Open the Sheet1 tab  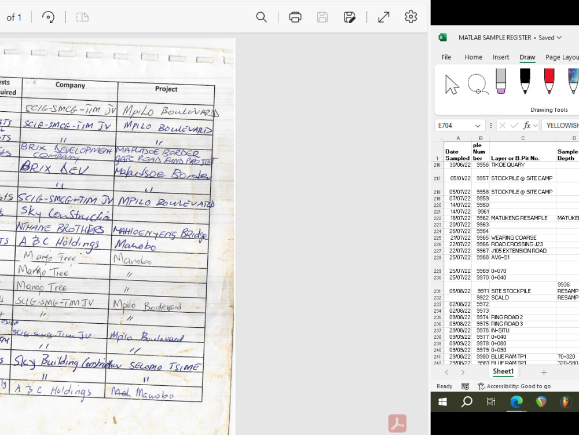pyautogui.click(x=503, y=371)
